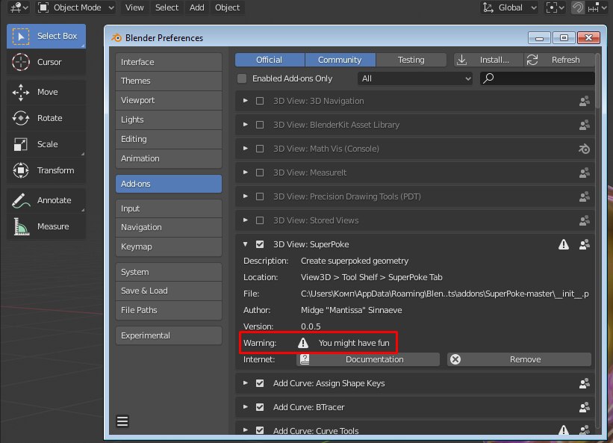The height and width of the screenshot is (443, 613).
Task: Click the Blender logo icon on Math Vis row
Action: (x=584, y=149)
